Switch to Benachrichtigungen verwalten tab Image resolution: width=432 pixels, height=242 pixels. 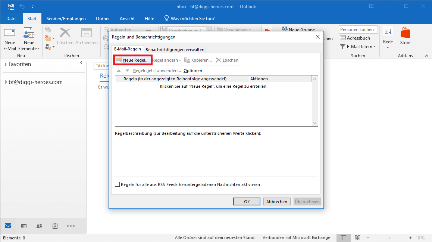175,50
